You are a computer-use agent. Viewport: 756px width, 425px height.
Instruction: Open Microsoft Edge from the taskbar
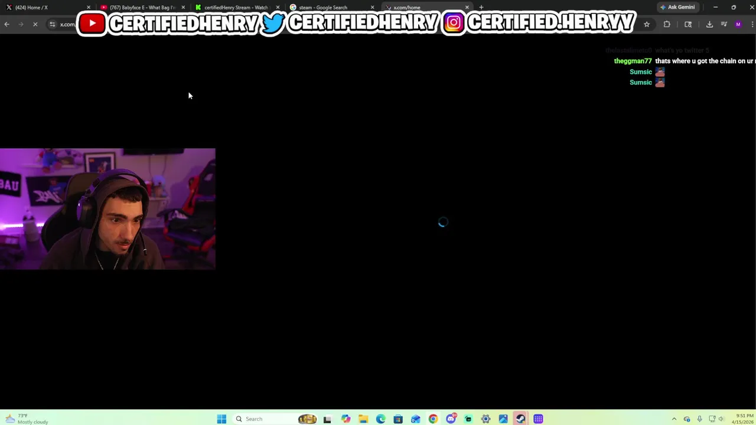(x=380, y=419)
